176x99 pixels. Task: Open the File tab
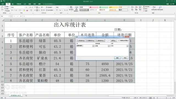pos(2,4)
